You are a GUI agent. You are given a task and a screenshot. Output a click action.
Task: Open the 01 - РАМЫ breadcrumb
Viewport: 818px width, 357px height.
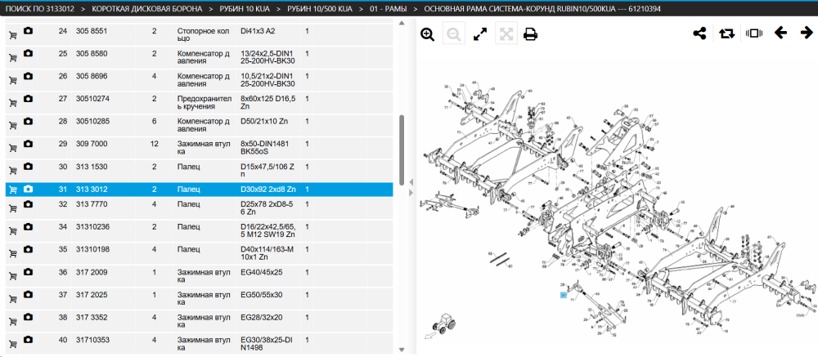click(x=388, y=9)
